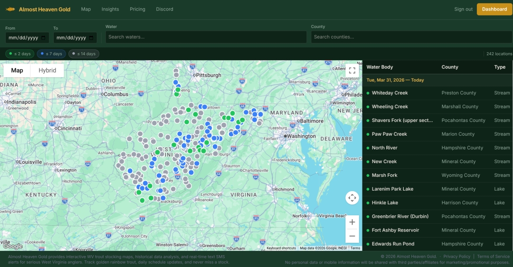Click the golden trout logo icon

point(10,9)
